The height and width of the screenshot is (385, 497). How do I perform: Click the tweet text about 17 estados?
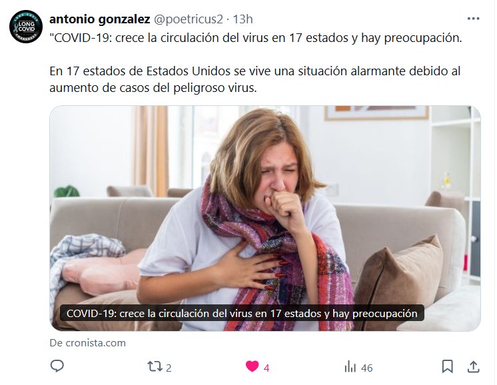point(255,79)
